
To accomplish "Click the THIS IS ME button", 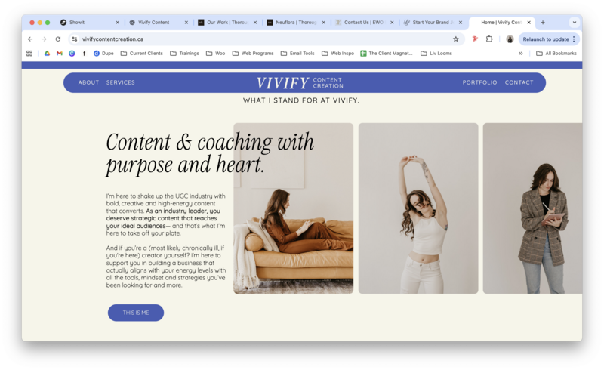I will 136,313.
